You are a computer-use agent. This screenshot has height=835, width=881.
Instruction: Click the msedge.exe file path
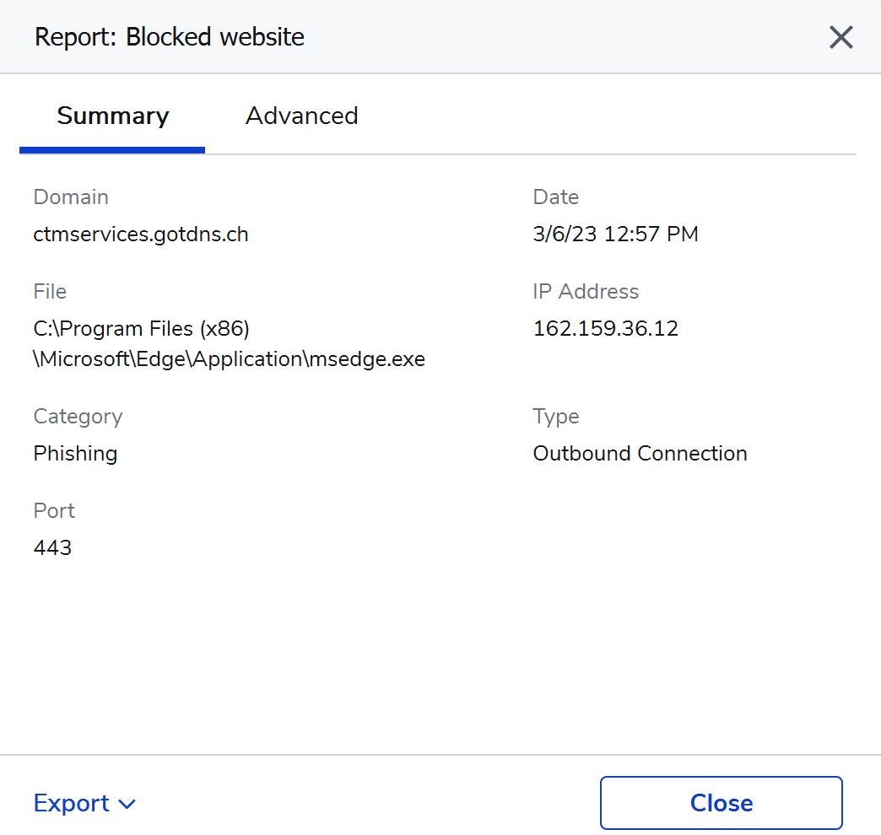click(x=229, y=344)
